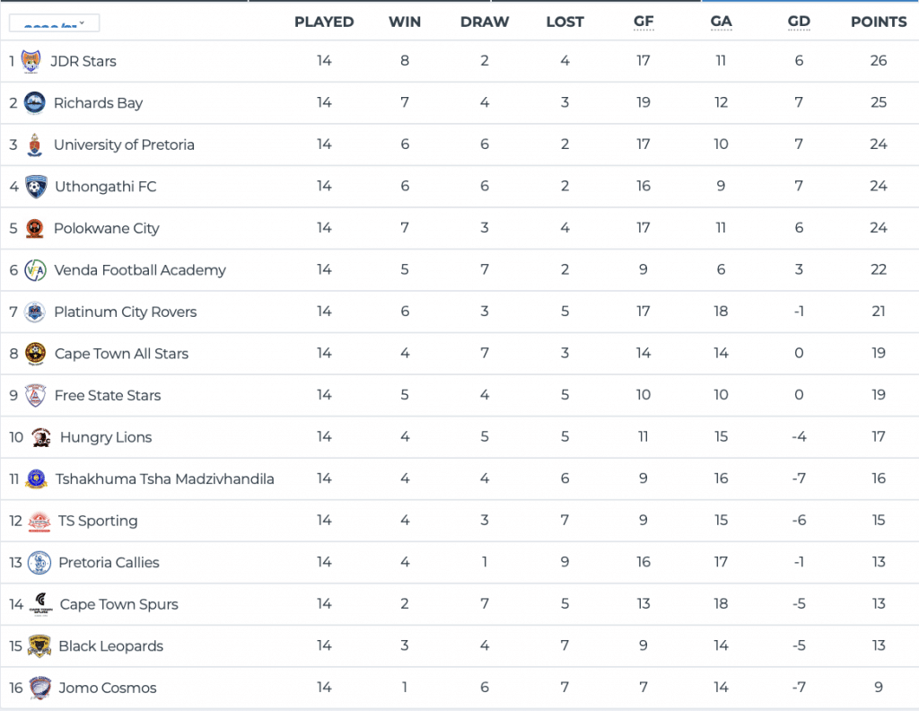
Task: Click the Uthongathi FC badge
Action: tap(36, 187)
